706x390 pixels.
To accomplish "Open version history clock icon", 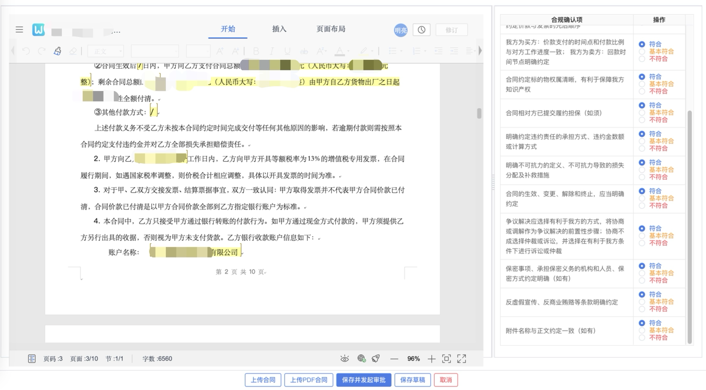I will tap(421, 30).
